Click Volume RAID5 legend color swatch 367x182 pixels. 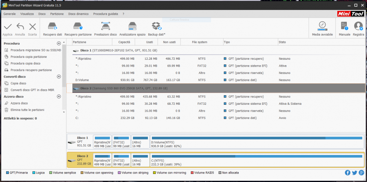point(192,173)
